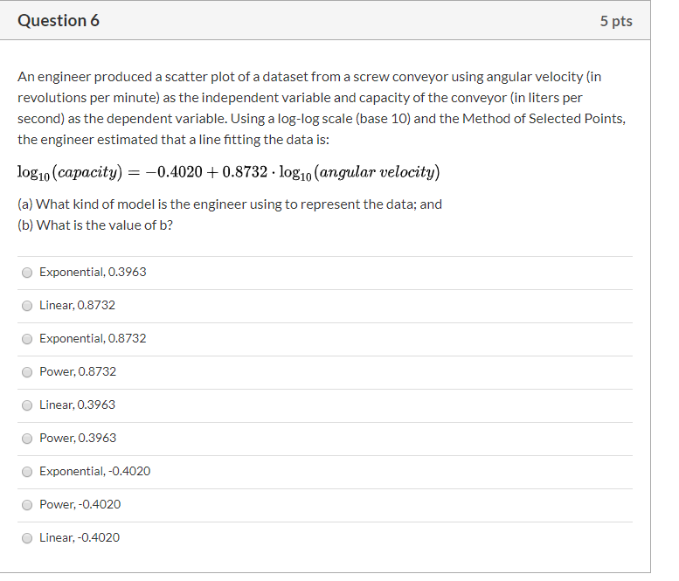Click the 'Power, 0.8732' answer label text
Image resolution: width=679 pixels, height=581 pixels.
[78, 371]
